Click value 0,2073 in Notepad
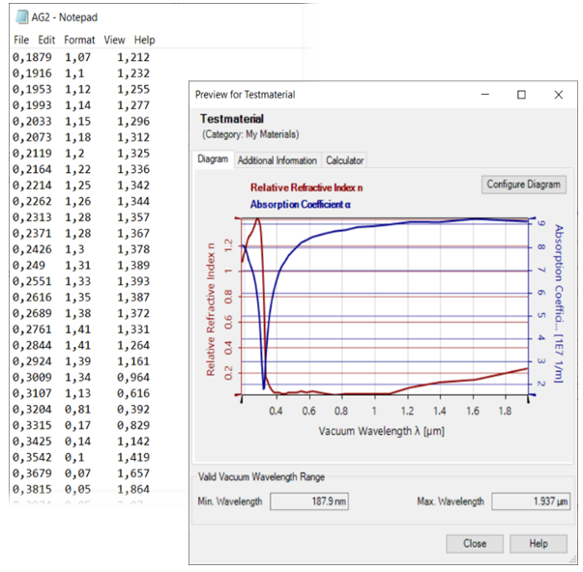This screenshot has width=583, height=572. click(x=32, y=137)
